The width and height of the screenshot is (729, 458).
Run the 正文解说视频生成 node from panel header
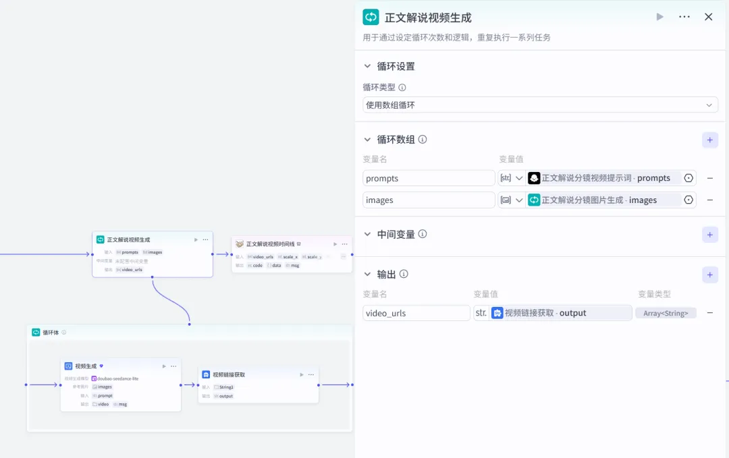coord(659,17)
